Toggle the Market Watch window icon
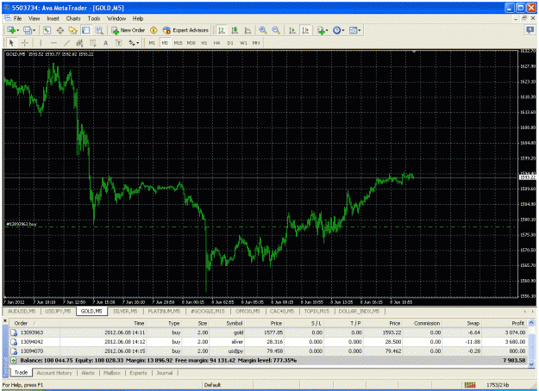This screenshot has width=539, height=391. [47, 30]
